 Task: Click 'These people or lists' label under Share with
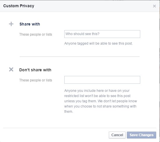35,34
